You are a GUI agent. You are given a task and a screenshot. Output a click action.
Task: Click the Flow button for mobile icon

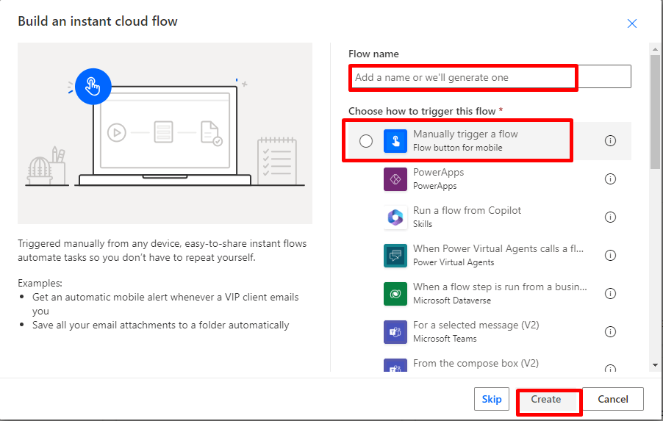(x=395, y=141)
